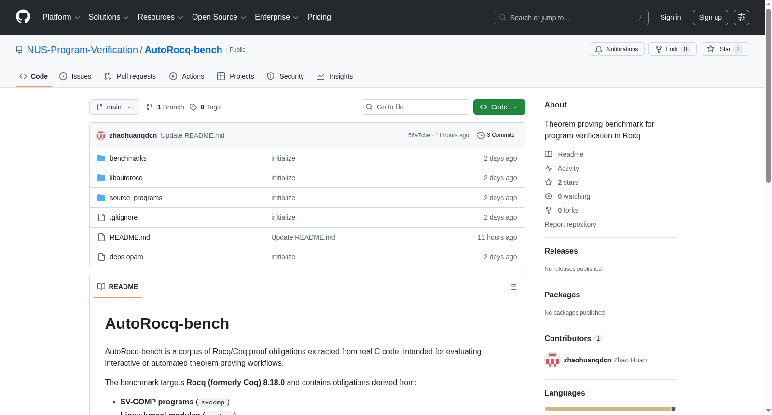
Task: Click the book icon beside Readme
Action: pos(549,154)
